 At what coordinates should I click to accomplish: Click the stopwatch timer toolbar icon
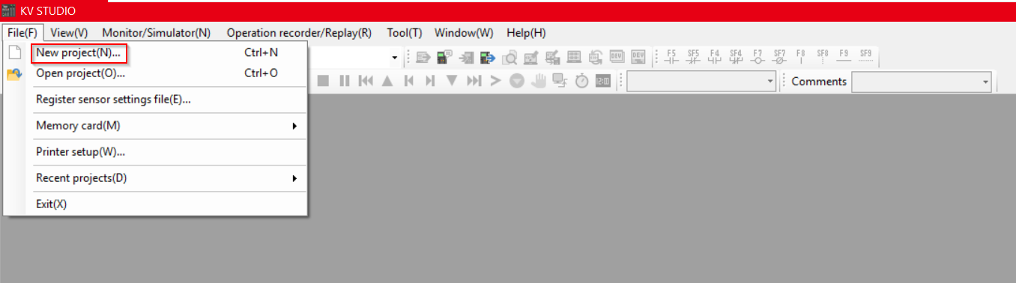tap(581, 81)
